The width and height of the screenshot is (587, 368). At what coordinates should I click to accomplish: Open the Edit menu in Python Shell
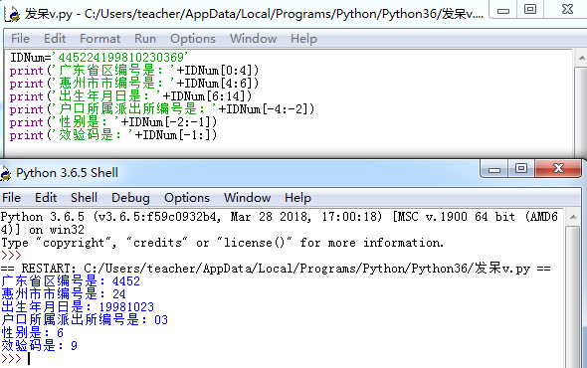coord(46,198)
